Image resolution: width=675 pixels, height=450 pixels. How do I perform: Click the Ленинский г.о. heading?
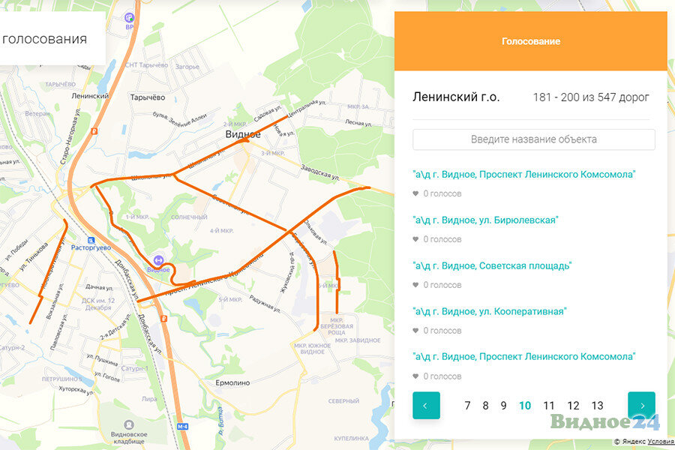pos(456,97)
